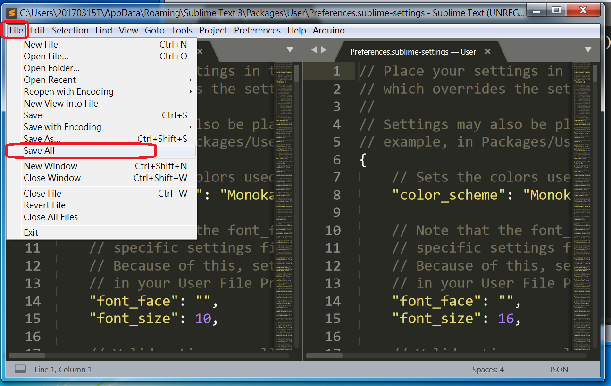The width and height of the screenshot is (611, 386).
Task: Open the Goto menu
Action: point(155,30)
